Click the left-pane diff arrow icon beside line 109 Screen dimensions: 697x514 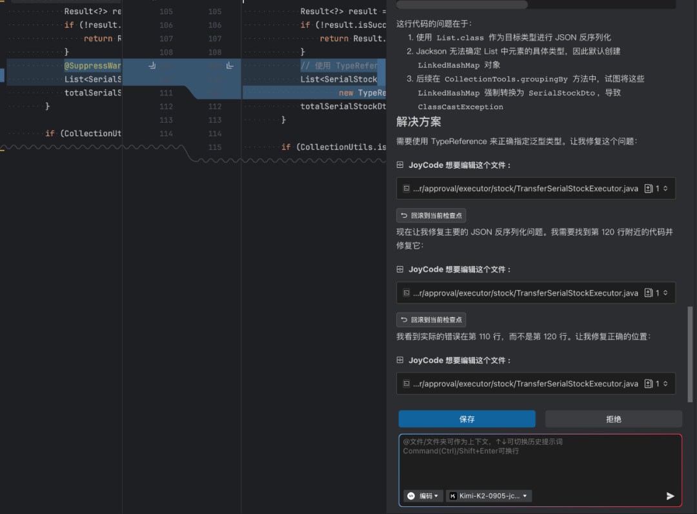click(152, 65)
